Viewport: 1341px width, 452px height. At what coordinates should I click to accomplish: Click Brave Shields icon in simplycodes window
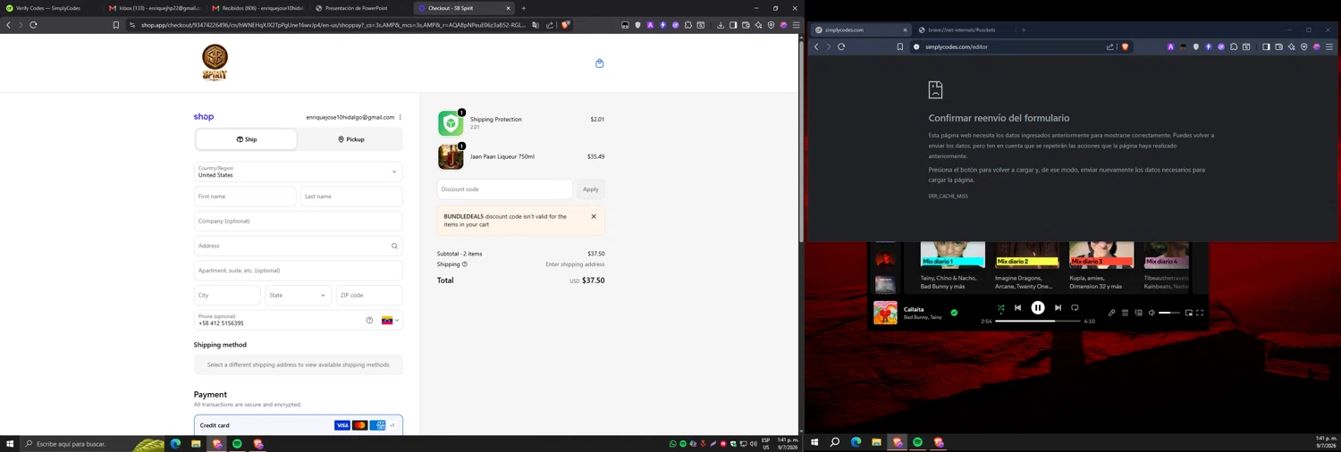coord(1125,46)
